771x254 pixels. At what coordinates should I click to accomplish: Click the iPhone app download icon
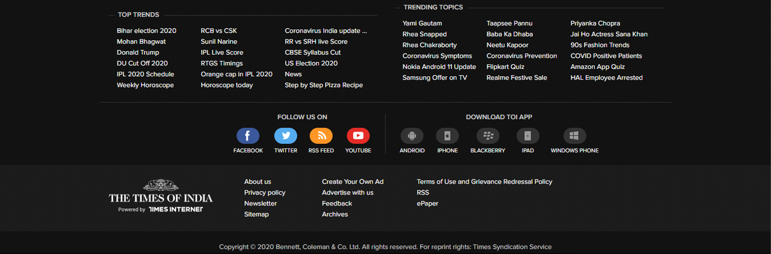[447, 136]
